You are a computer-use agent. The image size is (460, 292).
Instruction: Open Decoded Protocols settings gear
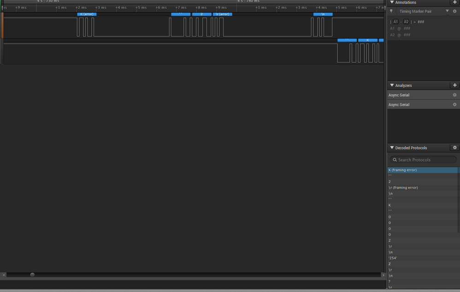click(x=454, y=148)
